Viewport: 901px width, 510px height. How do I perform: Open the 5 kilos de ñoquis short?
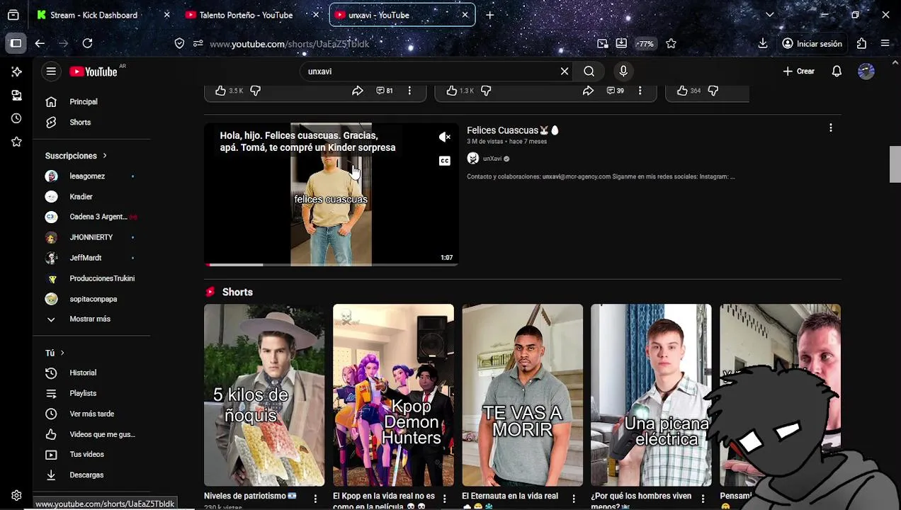[264, 395]
